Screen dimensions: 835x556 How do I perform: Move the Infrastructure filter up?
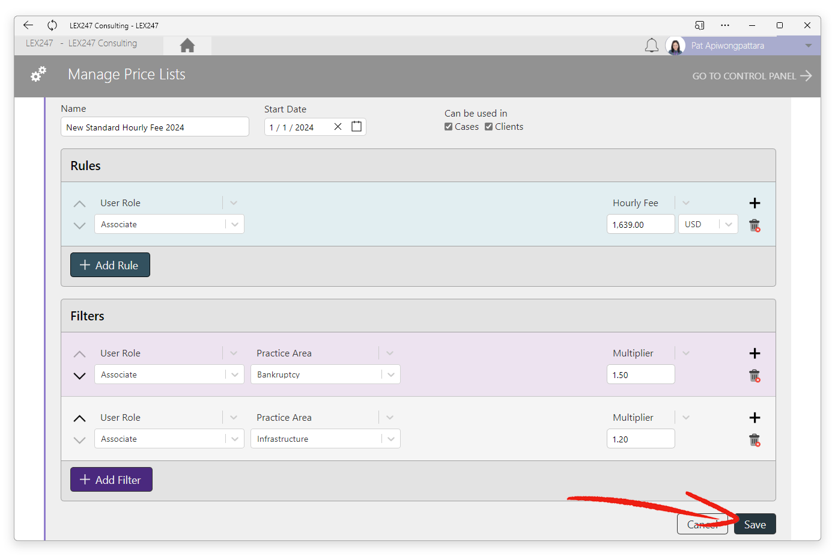coord(79,418)
